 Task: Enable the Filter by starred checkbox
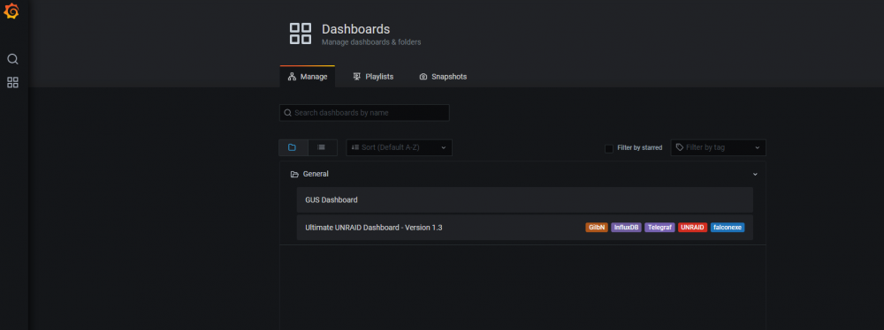pos(609,148)
